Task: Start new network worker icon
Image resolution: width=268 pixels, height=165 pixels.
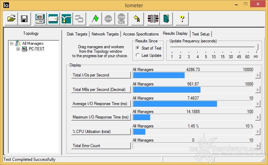Action: 66,19
